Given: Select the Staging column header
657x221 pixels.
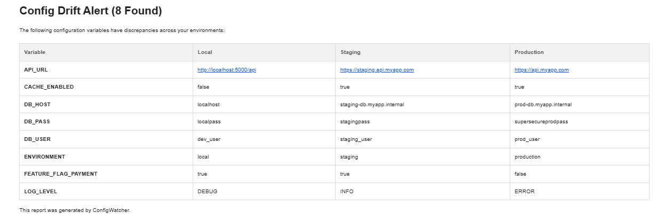Looking at the screenshot, I should [350, 52].
